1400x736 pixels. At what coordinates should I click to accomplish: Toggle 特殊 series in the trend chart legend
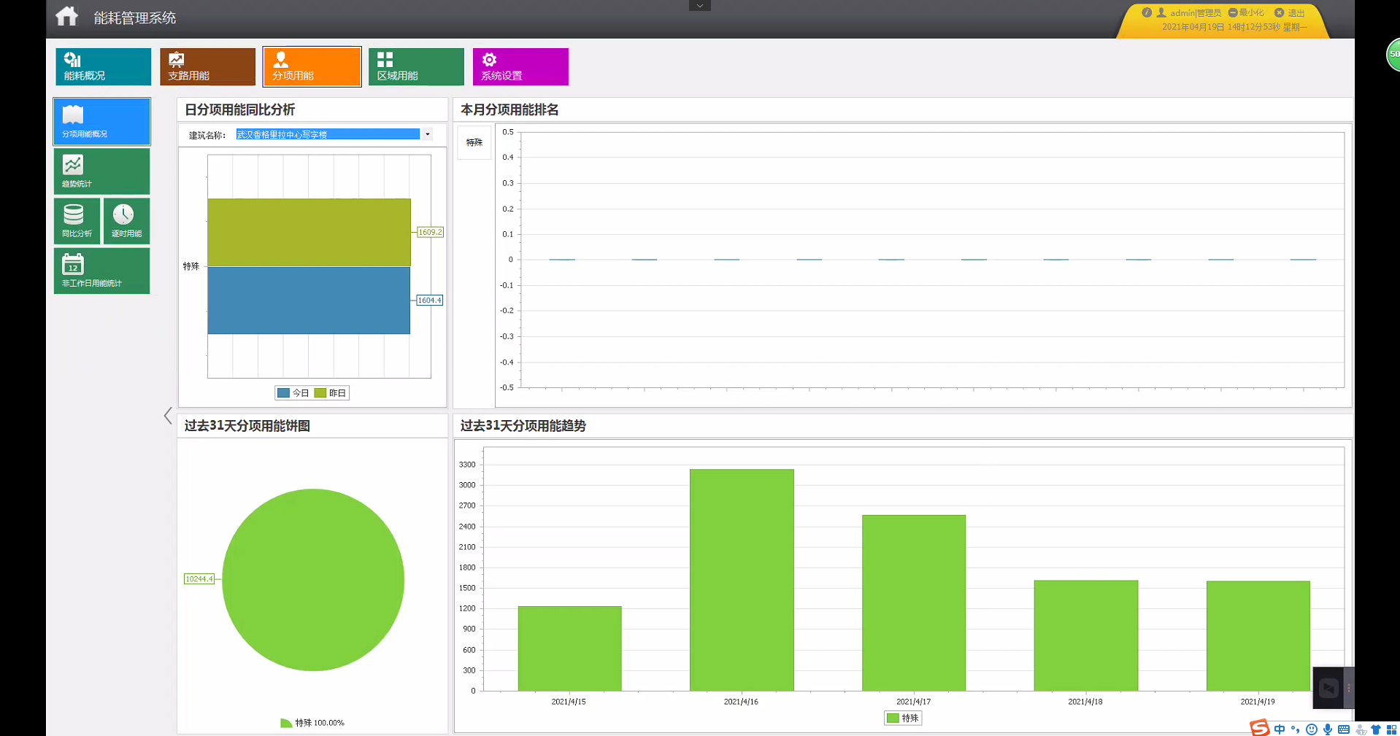903,718
